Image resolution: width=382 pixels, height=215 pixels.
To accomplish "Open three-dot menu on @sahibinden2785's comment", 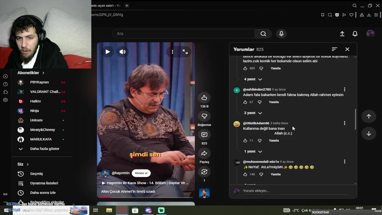I will (344, 89).
